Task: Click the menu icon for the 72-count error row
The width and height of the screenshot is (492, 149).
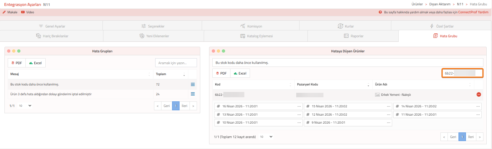Action: tap(193, 85)
